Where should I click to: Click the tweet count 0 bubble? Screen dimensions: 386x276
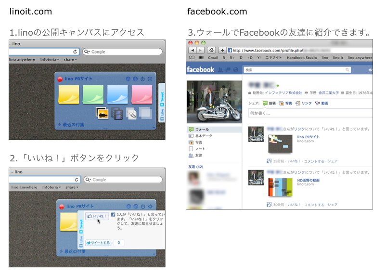(x=119, y=243)
